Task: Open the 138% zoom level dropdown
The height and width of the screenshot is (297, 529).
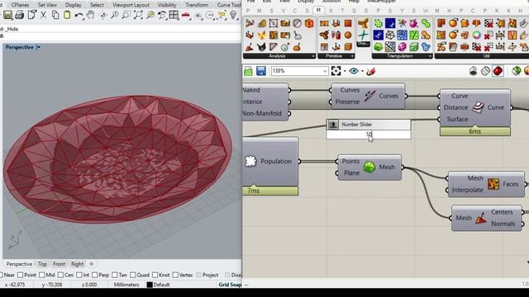Action: tap(325, 71)
